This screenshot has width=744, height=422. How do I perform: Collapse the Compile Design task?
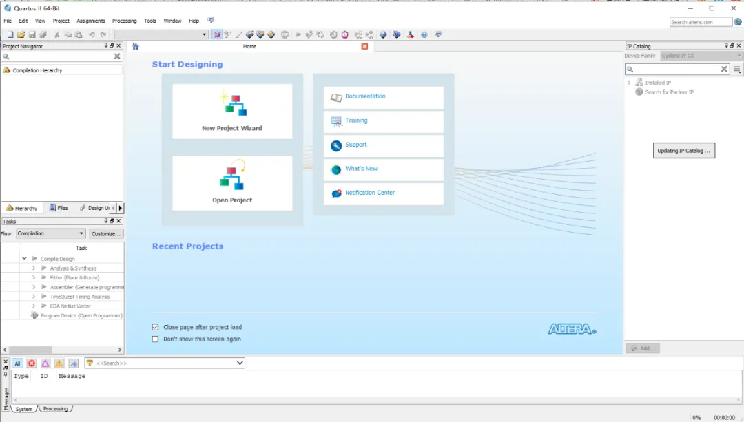[24, 258]
